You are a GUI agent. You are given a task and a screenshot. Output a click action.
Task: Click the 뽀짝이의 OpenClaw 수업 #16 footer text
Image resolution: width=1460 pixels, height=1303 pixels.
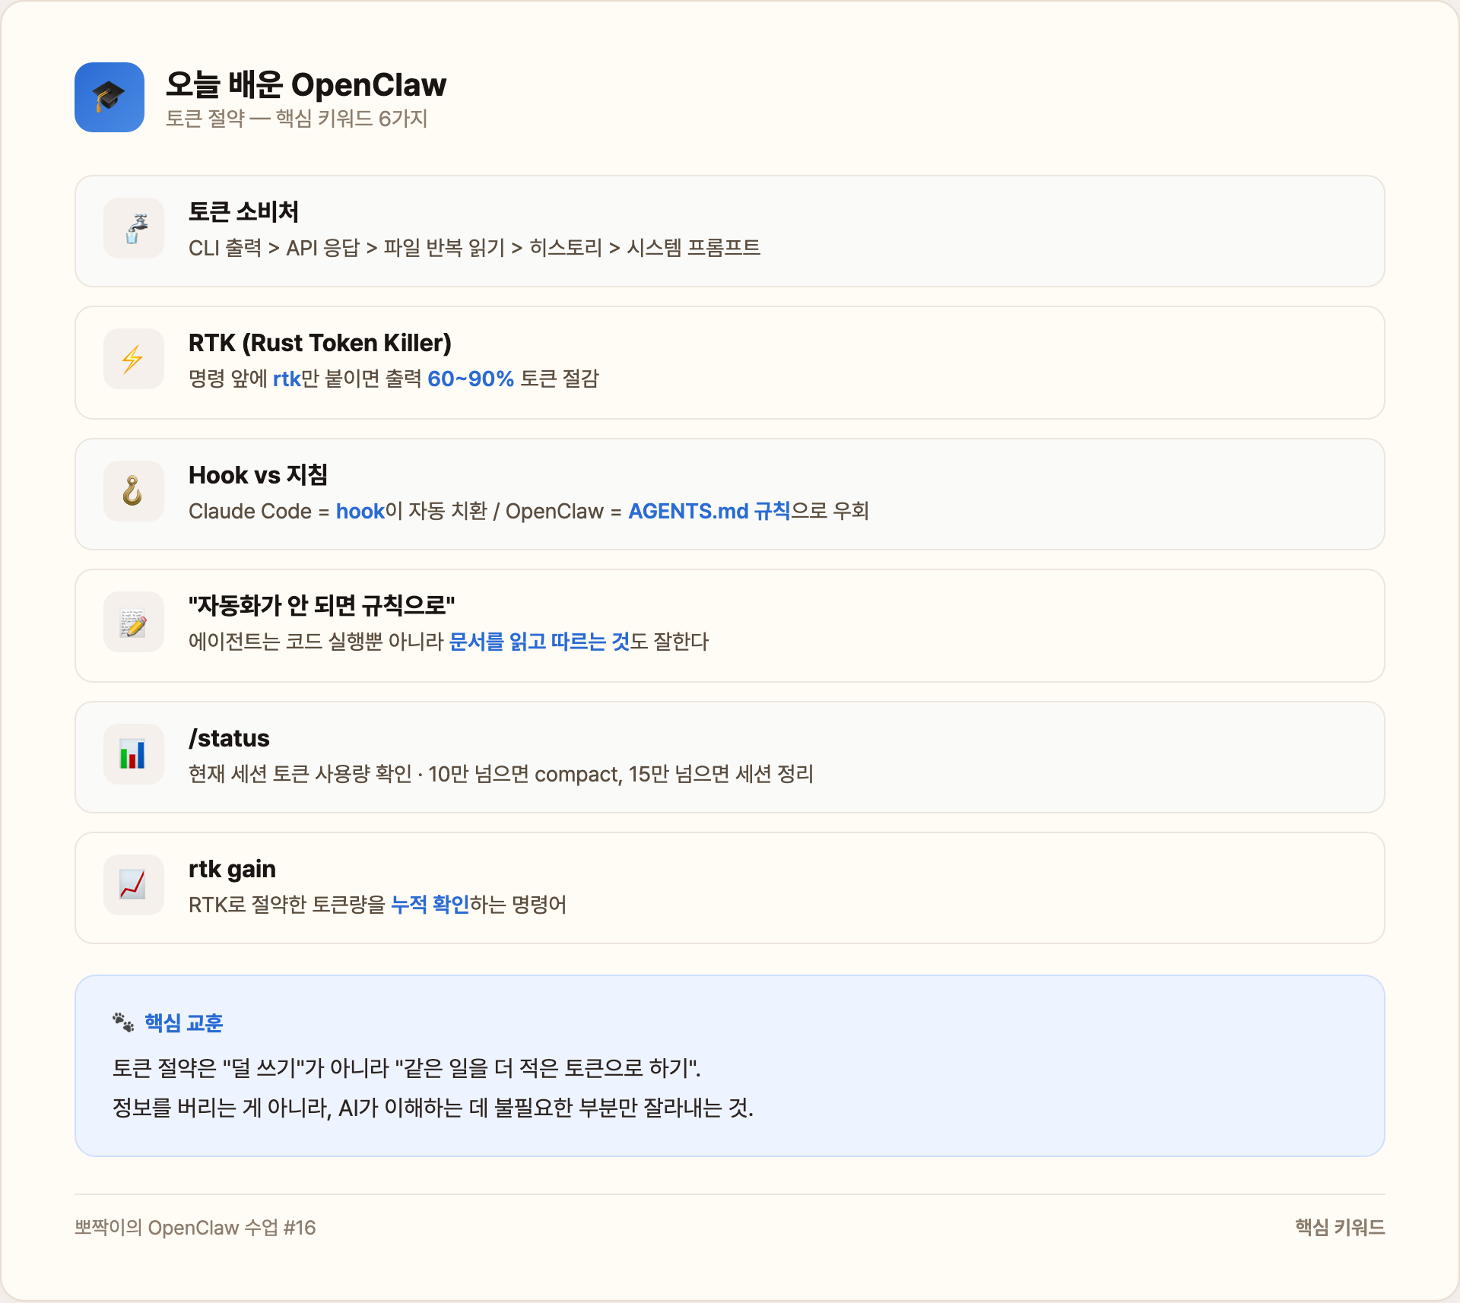[195, 1228]
